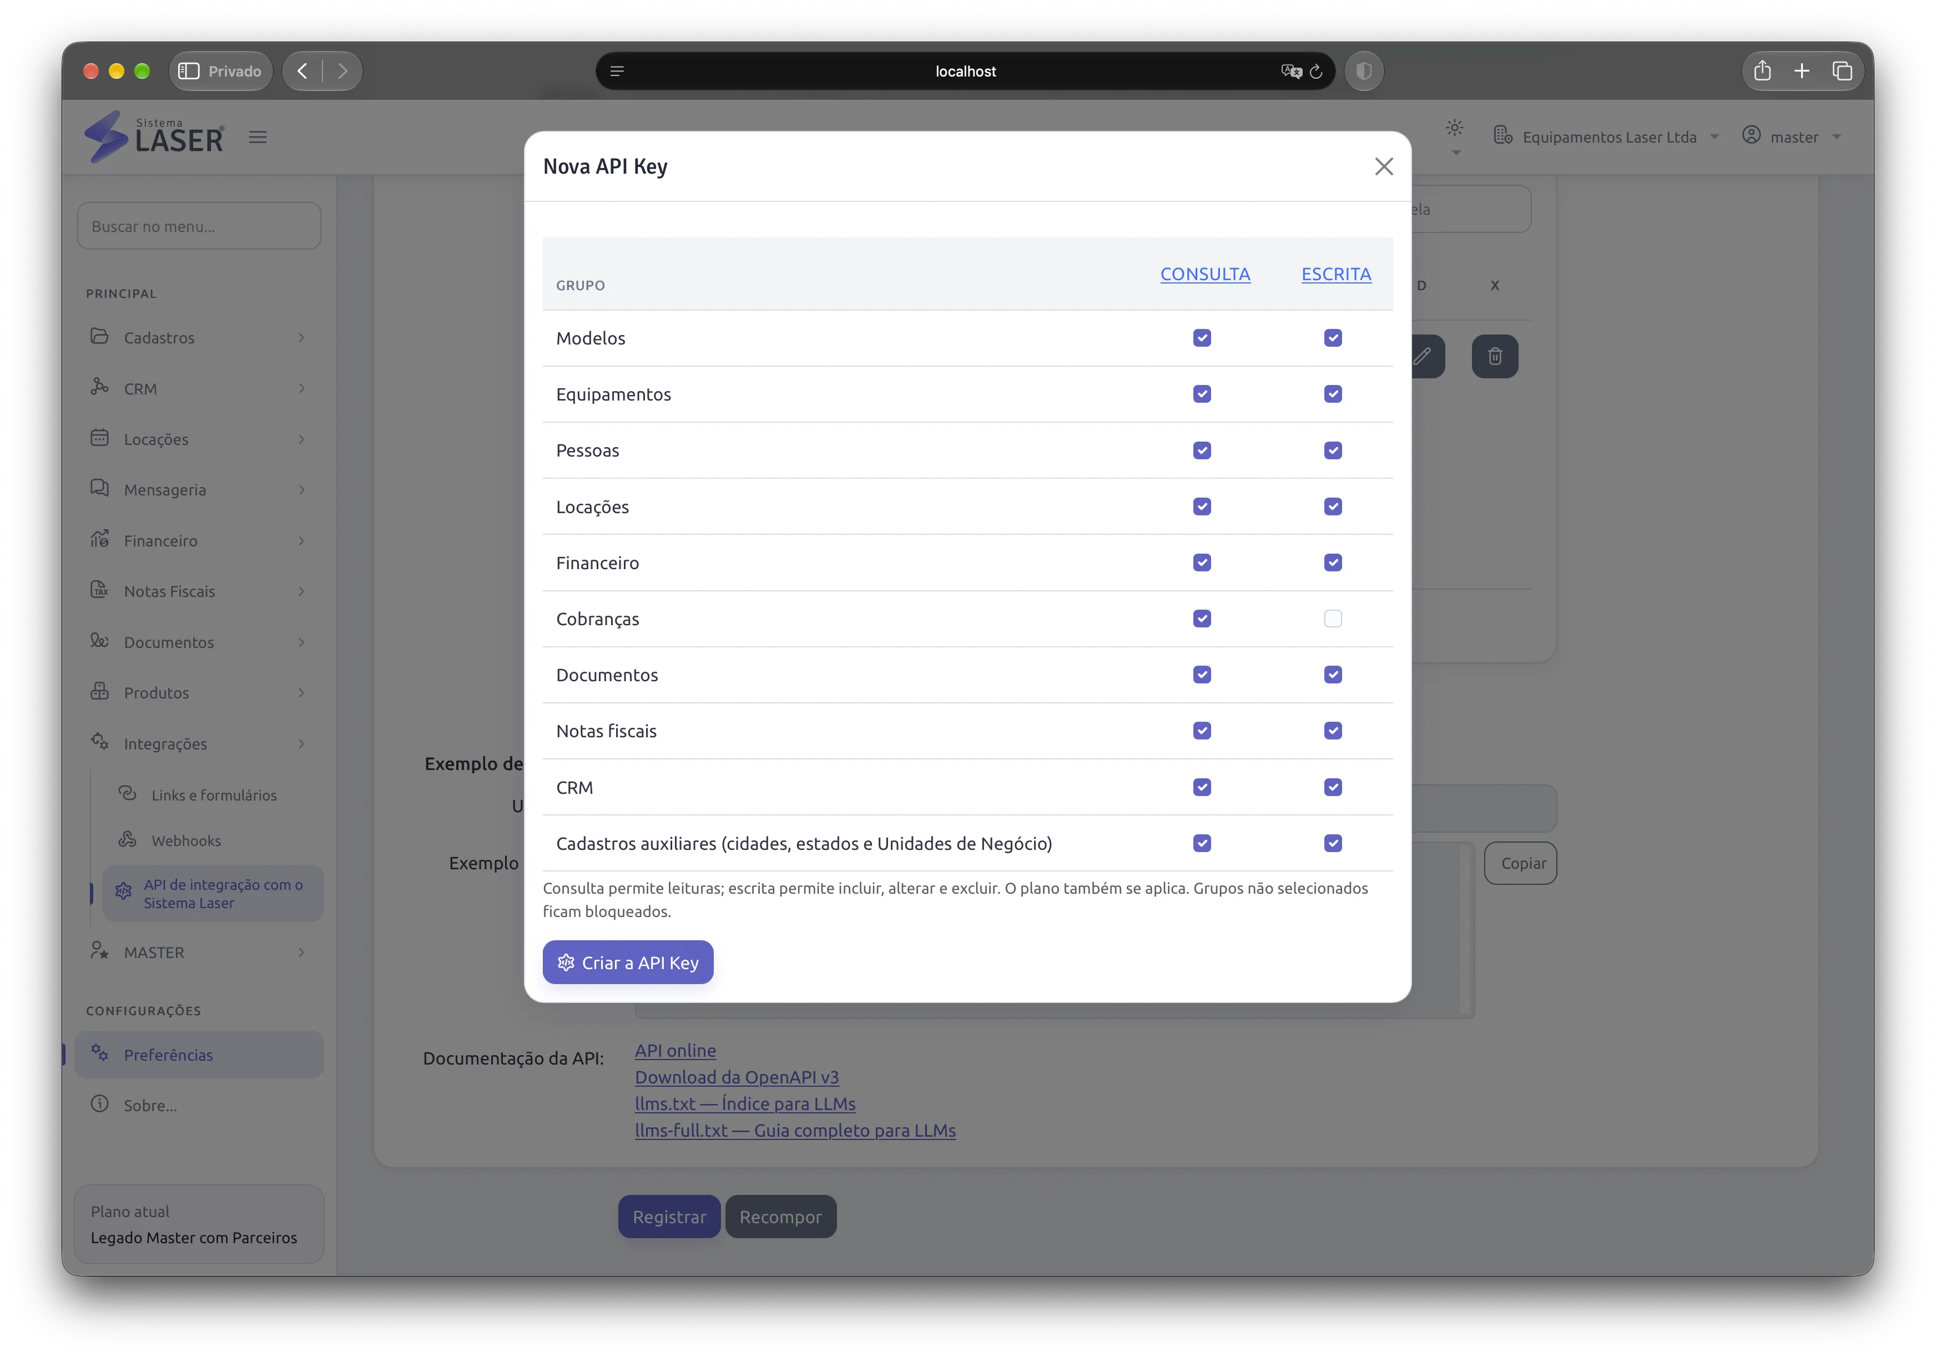Open the Safari share icon
The width and height of the screenshot is (1936, 1358).
point(1762,71)
